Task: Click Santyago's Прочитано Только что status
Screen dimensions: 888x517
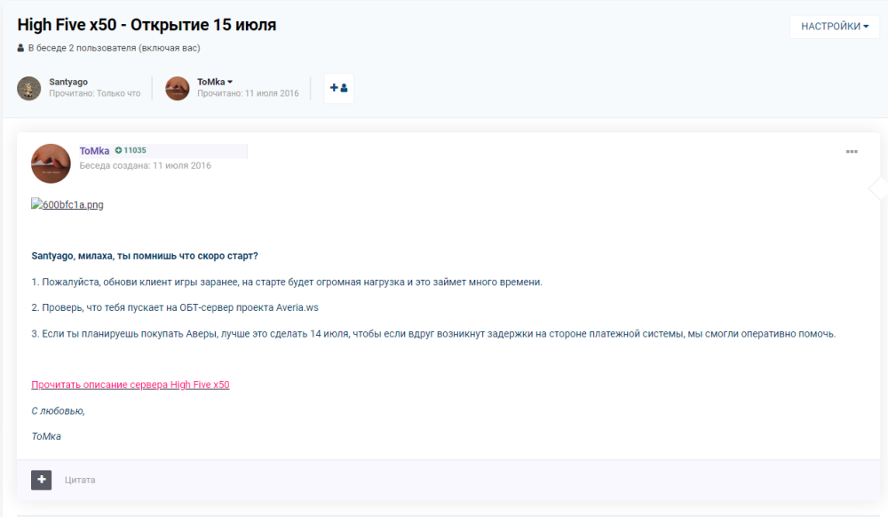Action: (94, 93)
